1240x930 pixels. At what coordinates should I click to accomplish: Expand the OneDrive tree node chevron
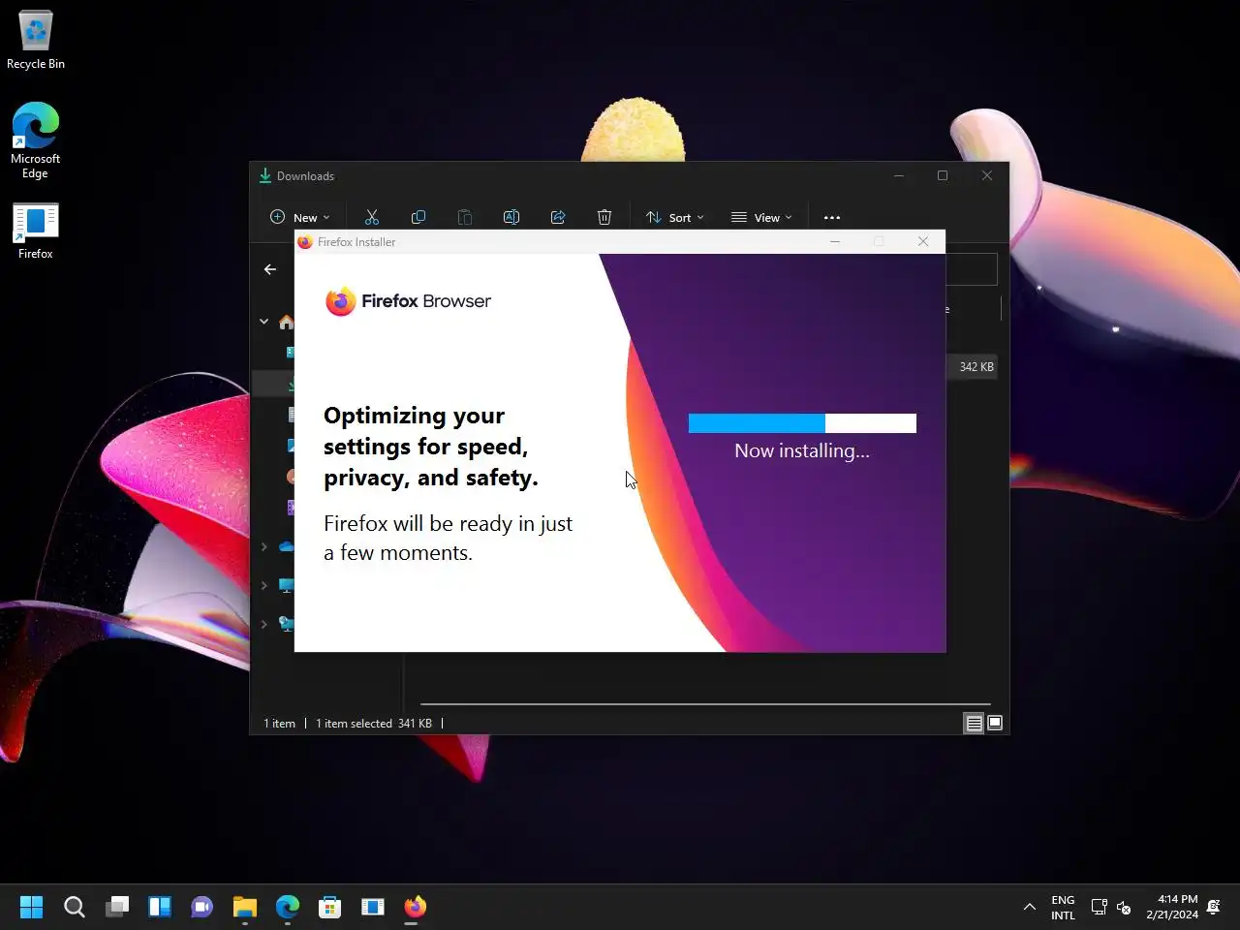pos(263,546)
